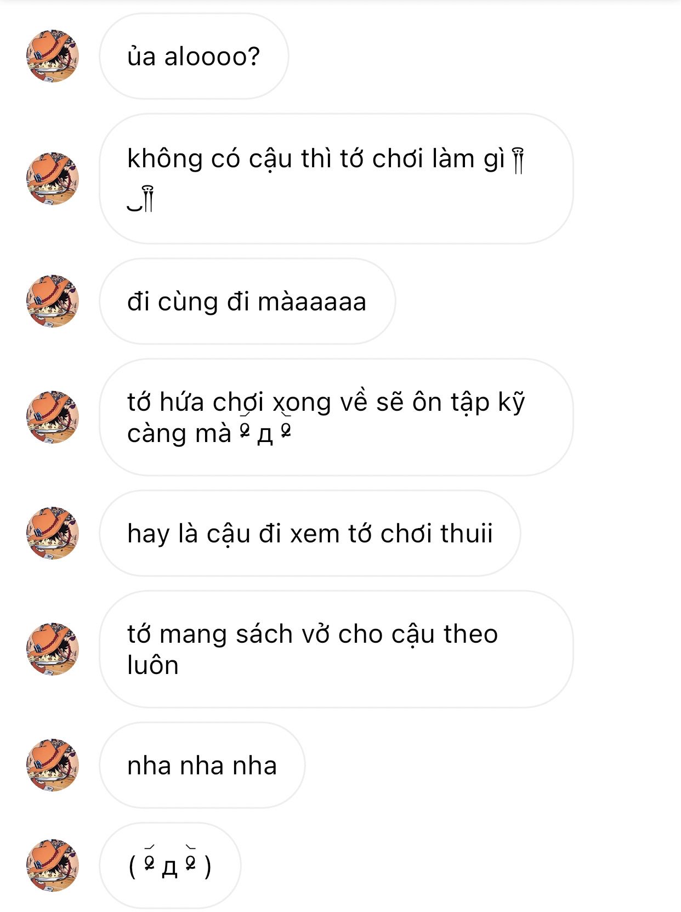The width and height of the screenshot is (681, 912).
Task: Click the "tớ mang sách vở cho cậu" bubble
Action: click(336, 649)
